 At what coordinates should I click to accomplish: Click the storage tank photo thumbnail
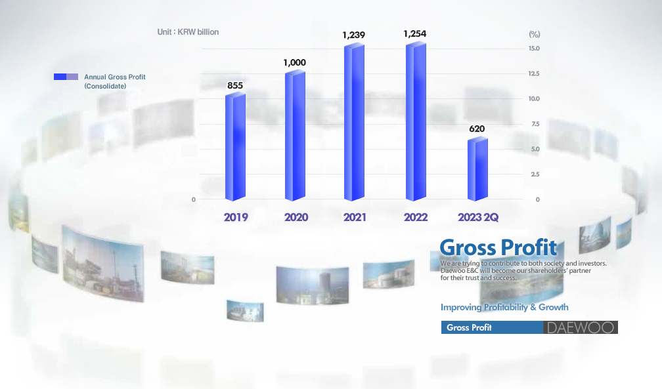coord(388,274)
